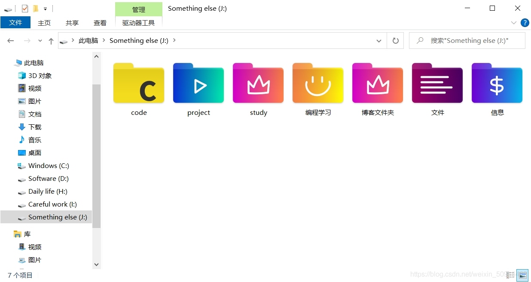Switch to large icons view layout
This screenshot has height=282, width=531.
tap(522, 275)
